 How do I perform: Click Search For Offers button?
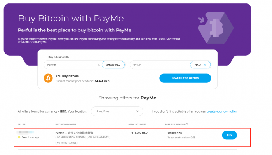click(x=185, y=78)
